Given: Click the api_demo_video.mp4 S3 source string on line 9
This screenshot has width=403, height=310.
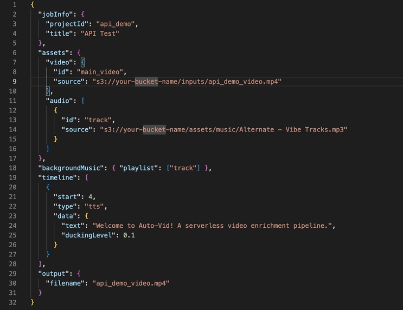Looking at the screenshot, I should point(187,82).
